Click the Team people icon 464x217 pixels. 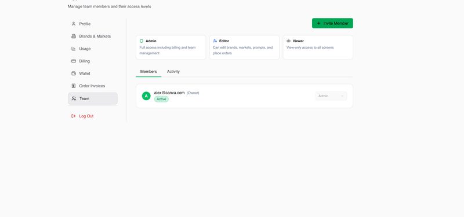pyautogui.click(x=74, y=98)
